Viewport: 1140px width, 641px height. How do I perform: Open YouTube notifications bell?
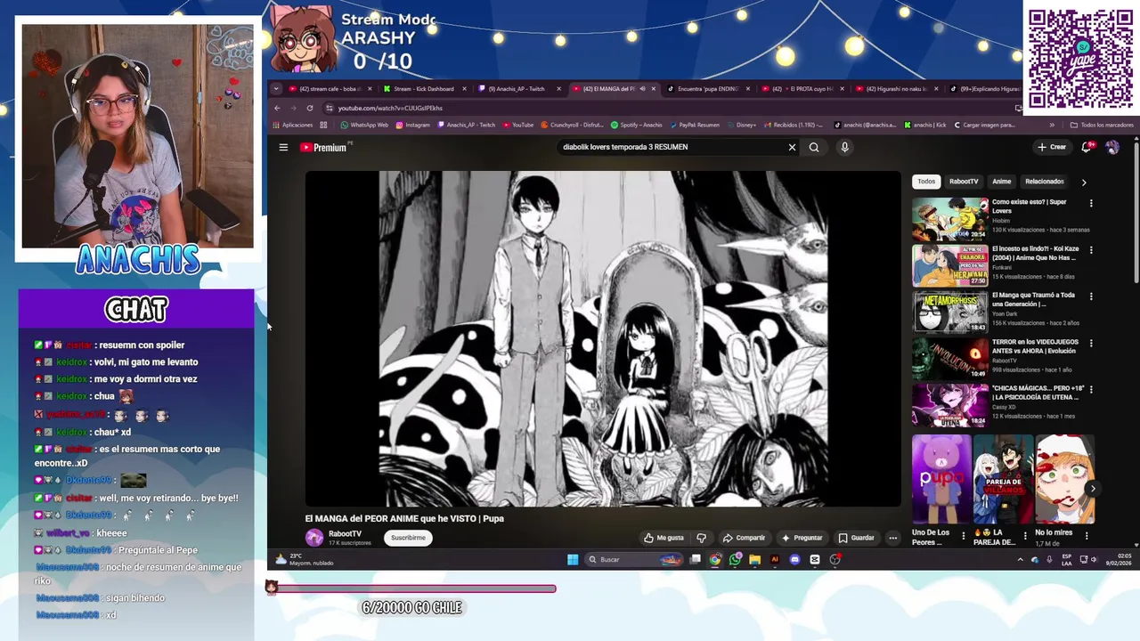1086,147
